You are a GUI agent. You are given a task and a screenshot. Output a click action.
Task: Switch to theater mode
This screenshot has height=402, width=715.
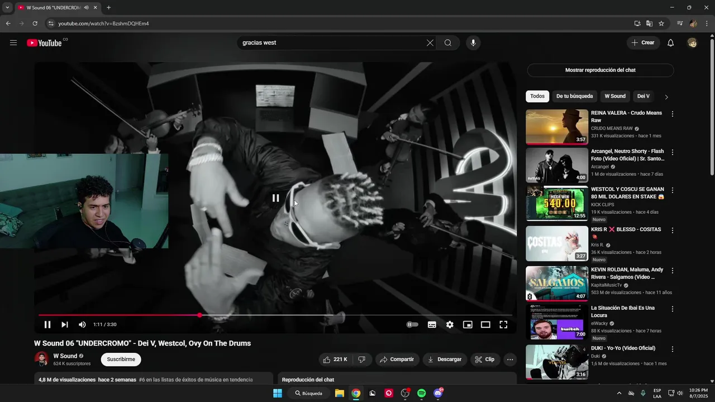tap(485, 324)
